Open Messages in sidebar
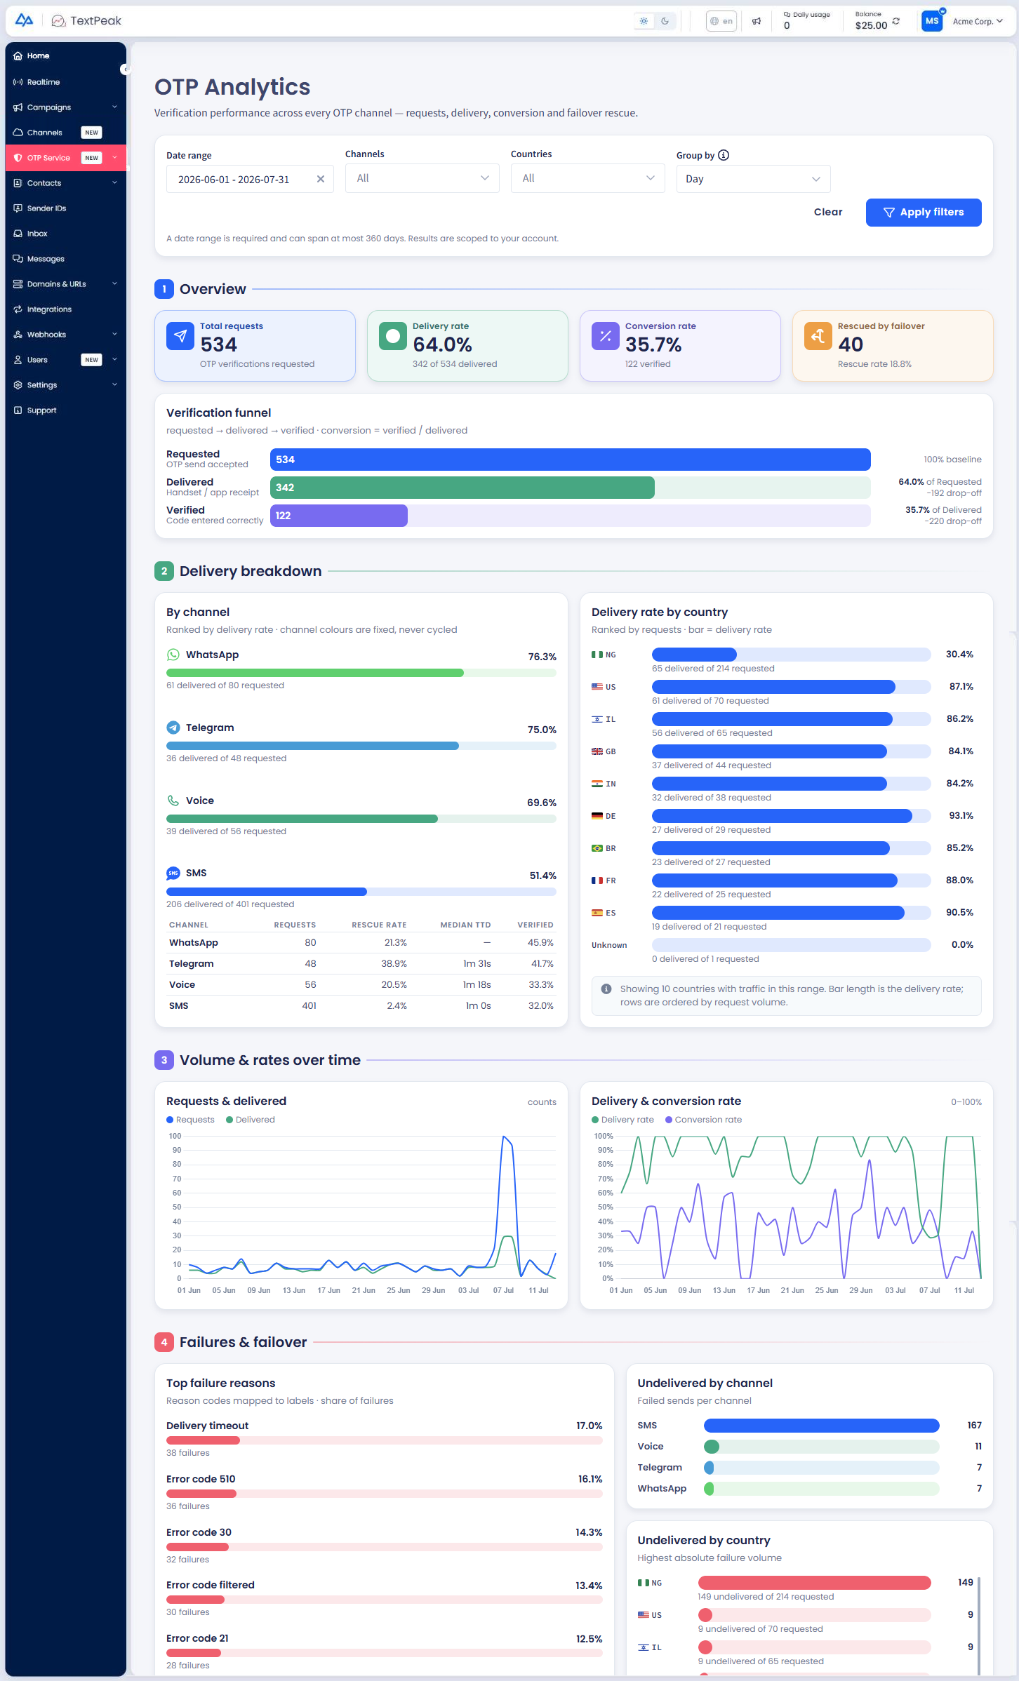The image size is (1019, 1681). click(x=66, y=259)
